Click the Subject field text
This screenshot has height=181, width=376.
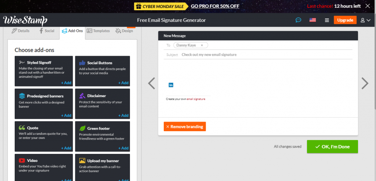209,55
